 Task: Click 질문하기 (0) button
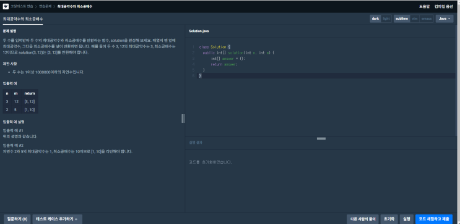17,219
